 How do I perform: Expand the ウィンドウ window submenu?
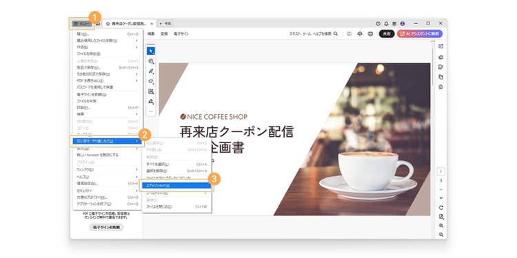click(x=107, y=169)
